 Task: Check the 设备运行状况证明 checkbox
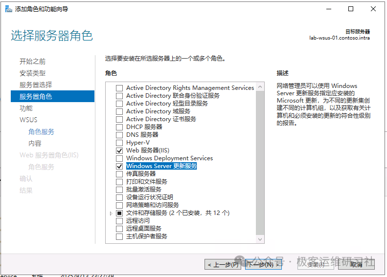(x=119, y=198)
